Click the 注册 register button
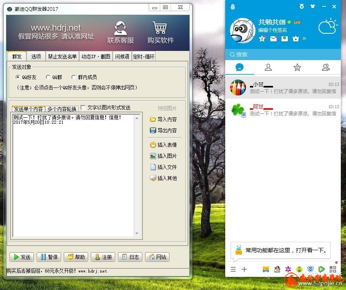This screenshot has height=290, width=346. tap(103, 257)
